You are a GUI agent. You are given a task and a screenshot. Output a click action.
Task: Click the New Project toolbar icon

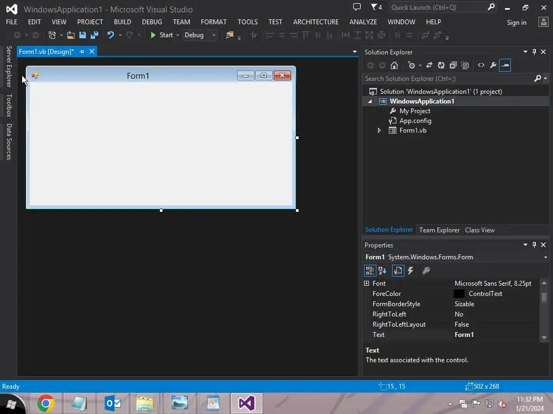pos(52,35)
